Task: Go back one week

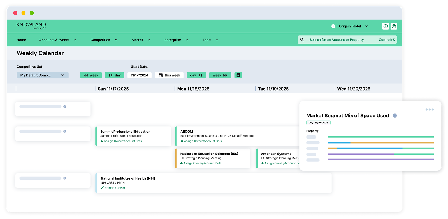Action: tap(91, 75)
